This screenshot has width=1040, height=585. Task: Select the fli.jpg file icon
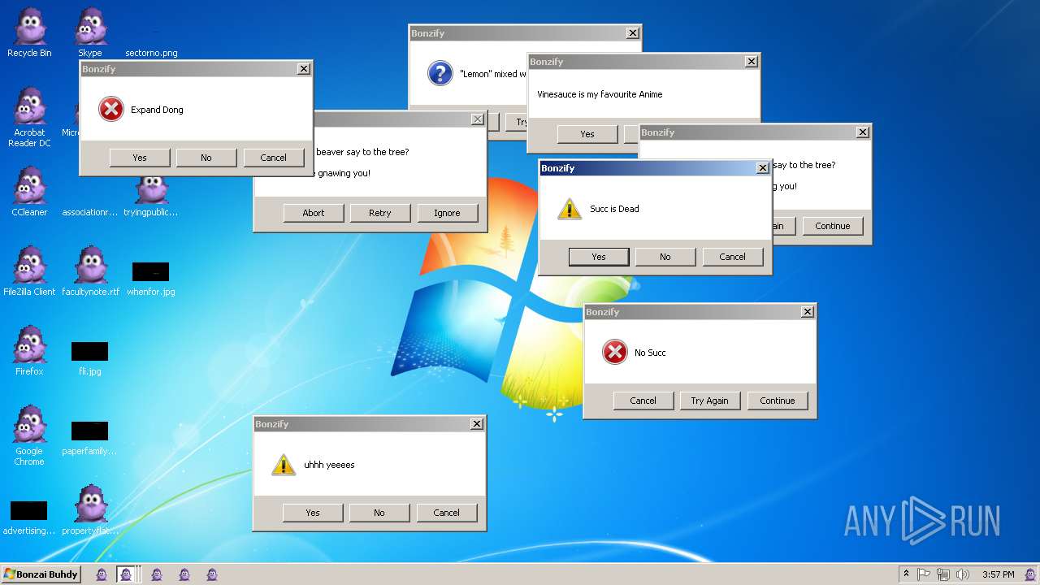pos(89,357)
